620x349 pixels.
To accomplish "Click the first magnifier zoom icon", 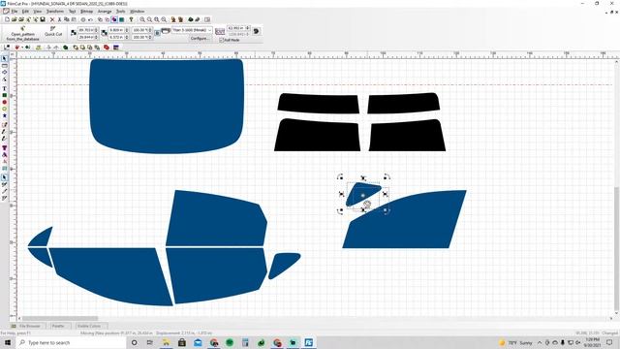I will (142, 19).
